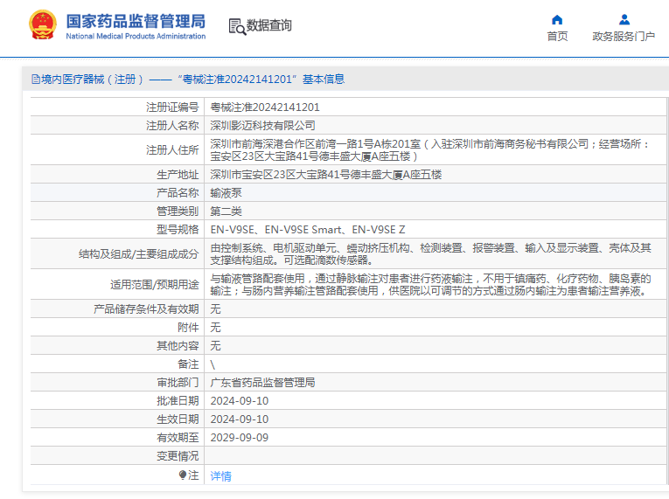
Task: Click the 附件 row label
Action: [188, 327]
